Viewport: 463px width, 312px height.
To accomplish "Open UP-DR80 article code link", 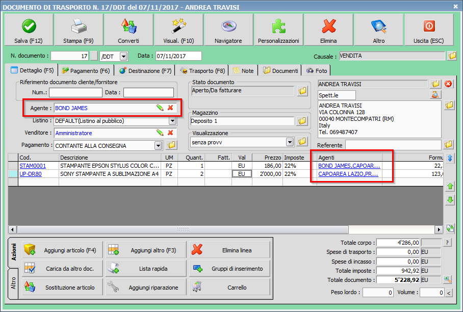I will pyautogui.click(x=31, y=174).
